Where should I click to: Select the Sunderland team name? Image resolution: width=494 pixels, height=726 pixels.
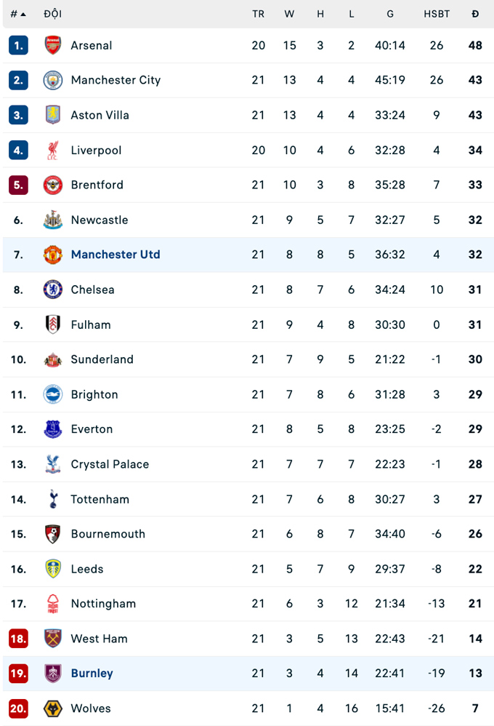click(102, 359)
